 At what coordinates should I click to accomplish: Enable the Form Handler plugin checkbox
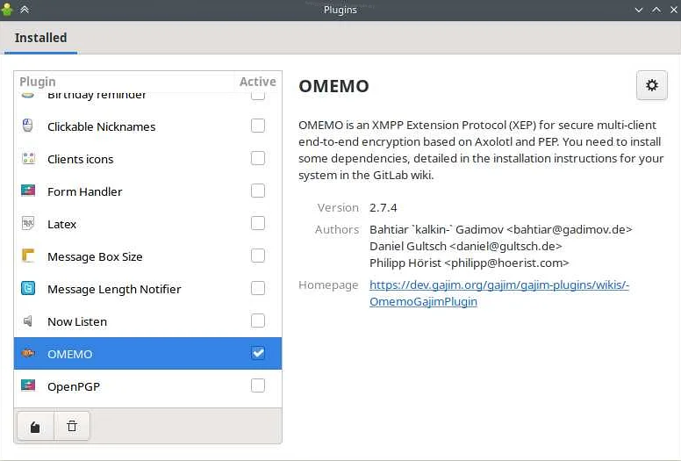pyautogui.click(x=258, y=191)
